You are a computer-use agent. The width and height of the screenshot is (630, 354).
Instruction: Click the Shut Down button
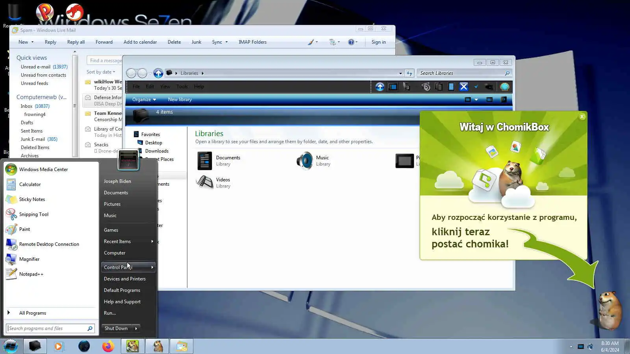tap(116, 328)
